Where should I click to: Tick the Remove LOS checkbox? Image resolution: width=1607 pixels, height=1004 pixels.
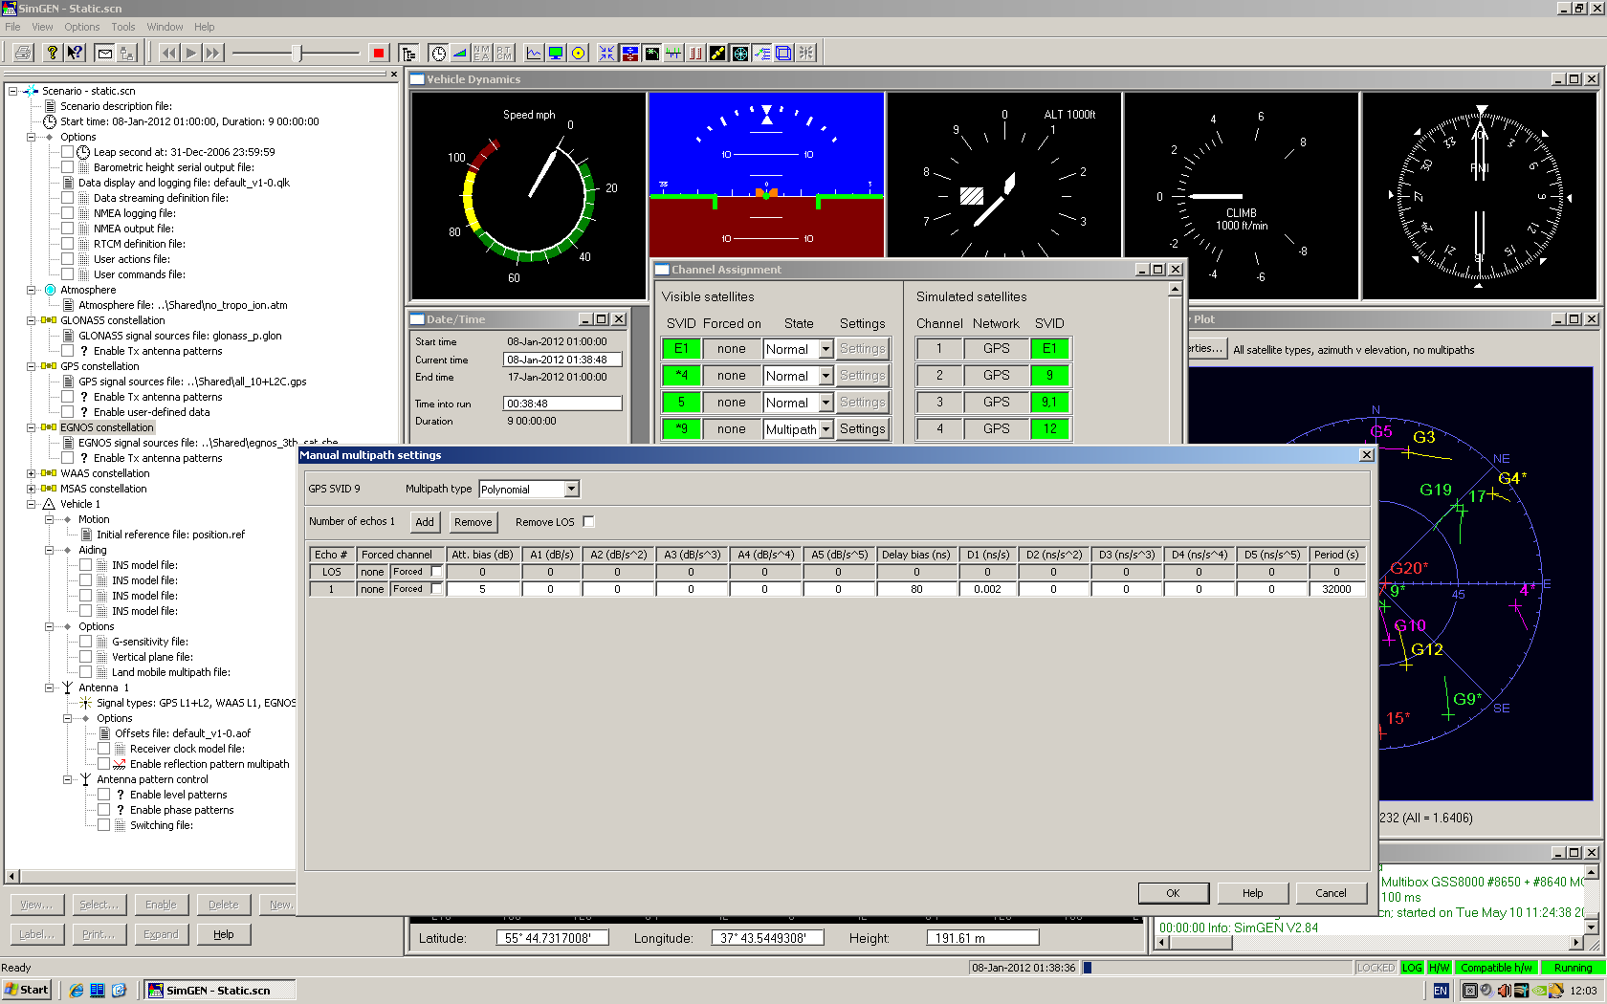589,522
